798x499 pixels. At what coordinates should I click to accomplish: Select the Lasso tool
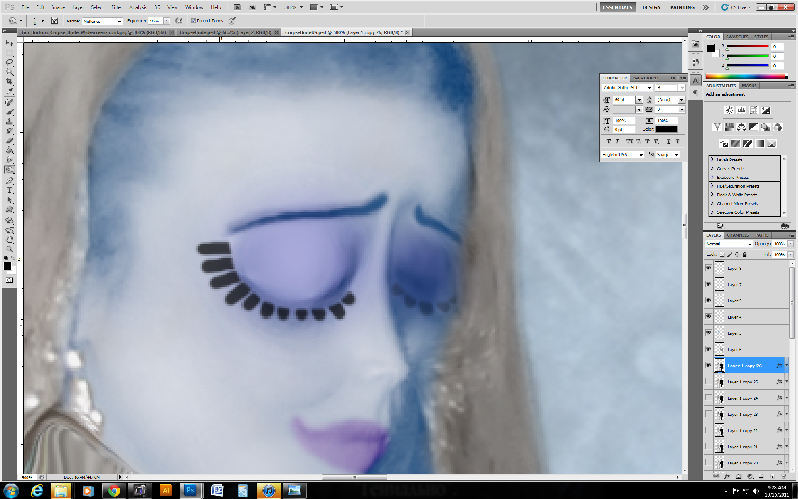10,62
